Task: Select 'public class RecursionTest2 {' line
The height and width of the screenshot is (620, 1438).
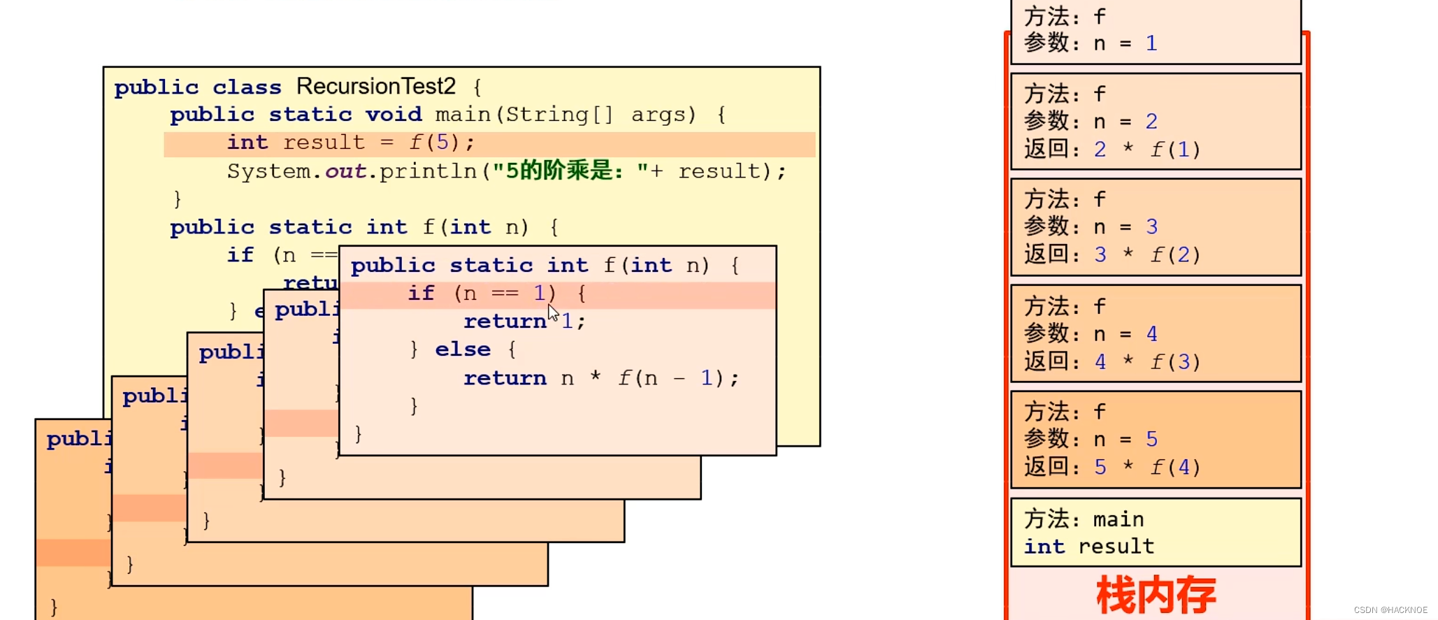Action: click(x=298, y=87)
